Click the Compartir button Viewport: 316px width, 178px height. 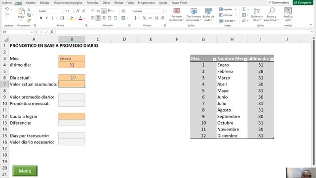tap(303, 2)
